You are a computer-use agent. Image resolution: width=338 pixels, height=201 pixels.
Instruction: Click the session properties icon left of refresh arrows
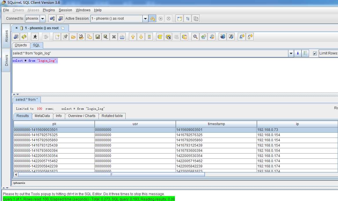(x=16, y=37)
